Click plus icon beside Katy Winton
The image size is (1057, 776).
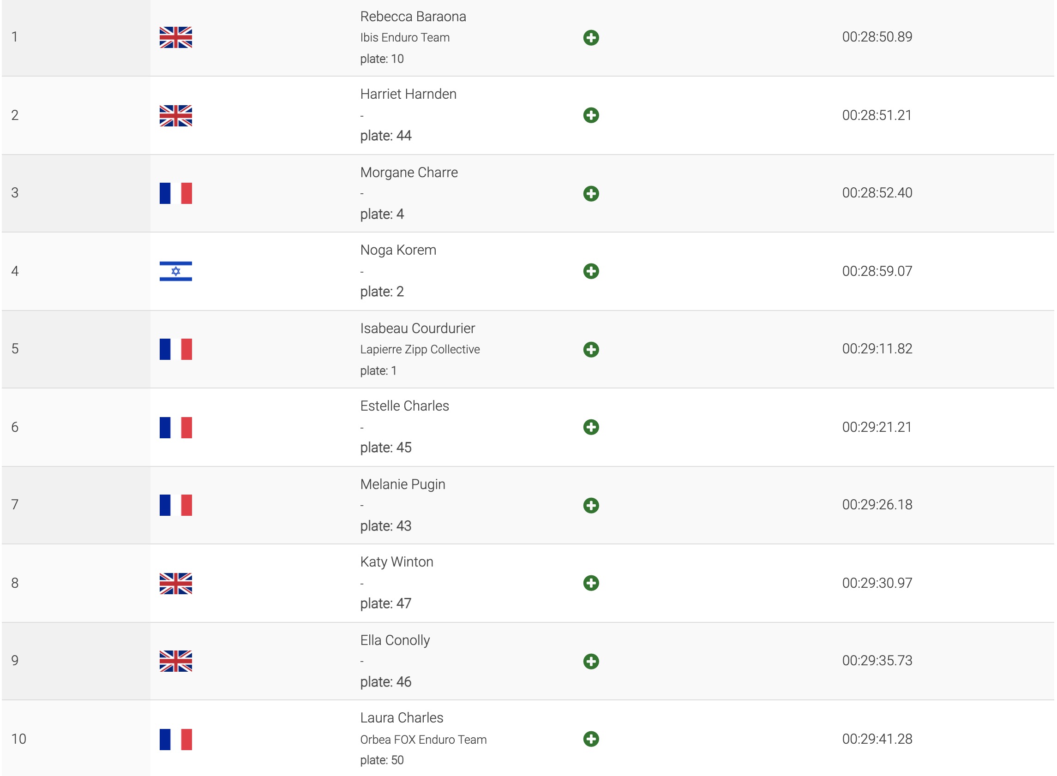pyautogui.click(x=591, y=583)
